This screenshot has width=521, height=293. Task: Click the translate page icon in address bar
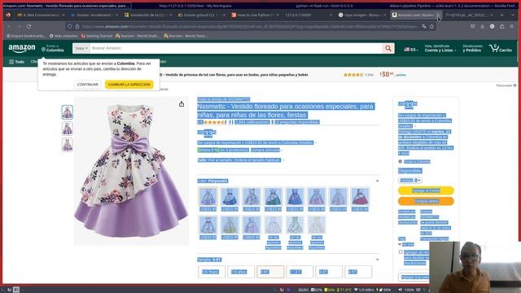click(424, 26)
